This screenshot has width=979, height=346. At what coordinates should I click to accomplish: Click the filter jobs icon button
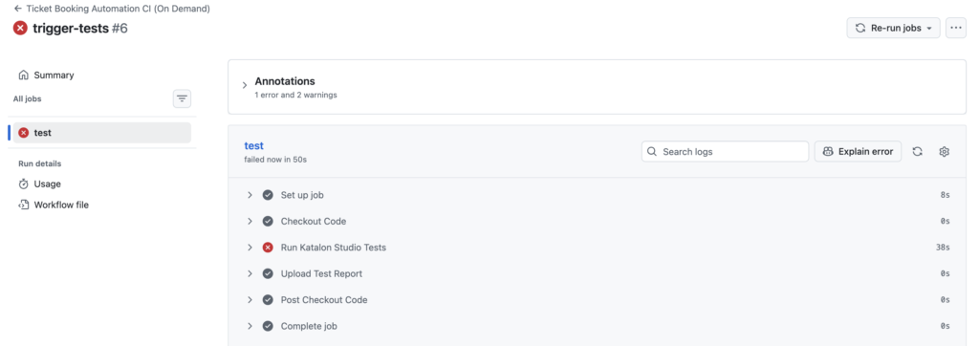182,98
